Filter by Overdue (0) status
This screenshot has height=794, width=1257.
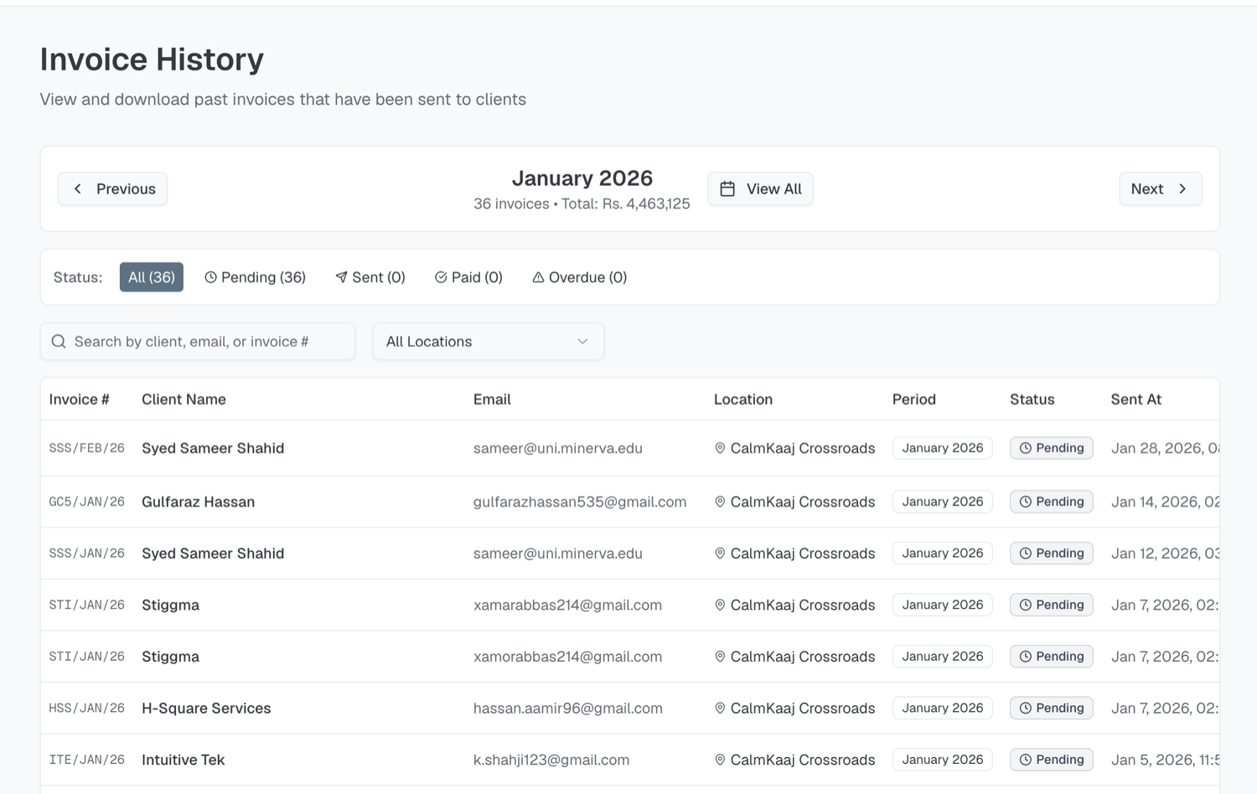579,277
